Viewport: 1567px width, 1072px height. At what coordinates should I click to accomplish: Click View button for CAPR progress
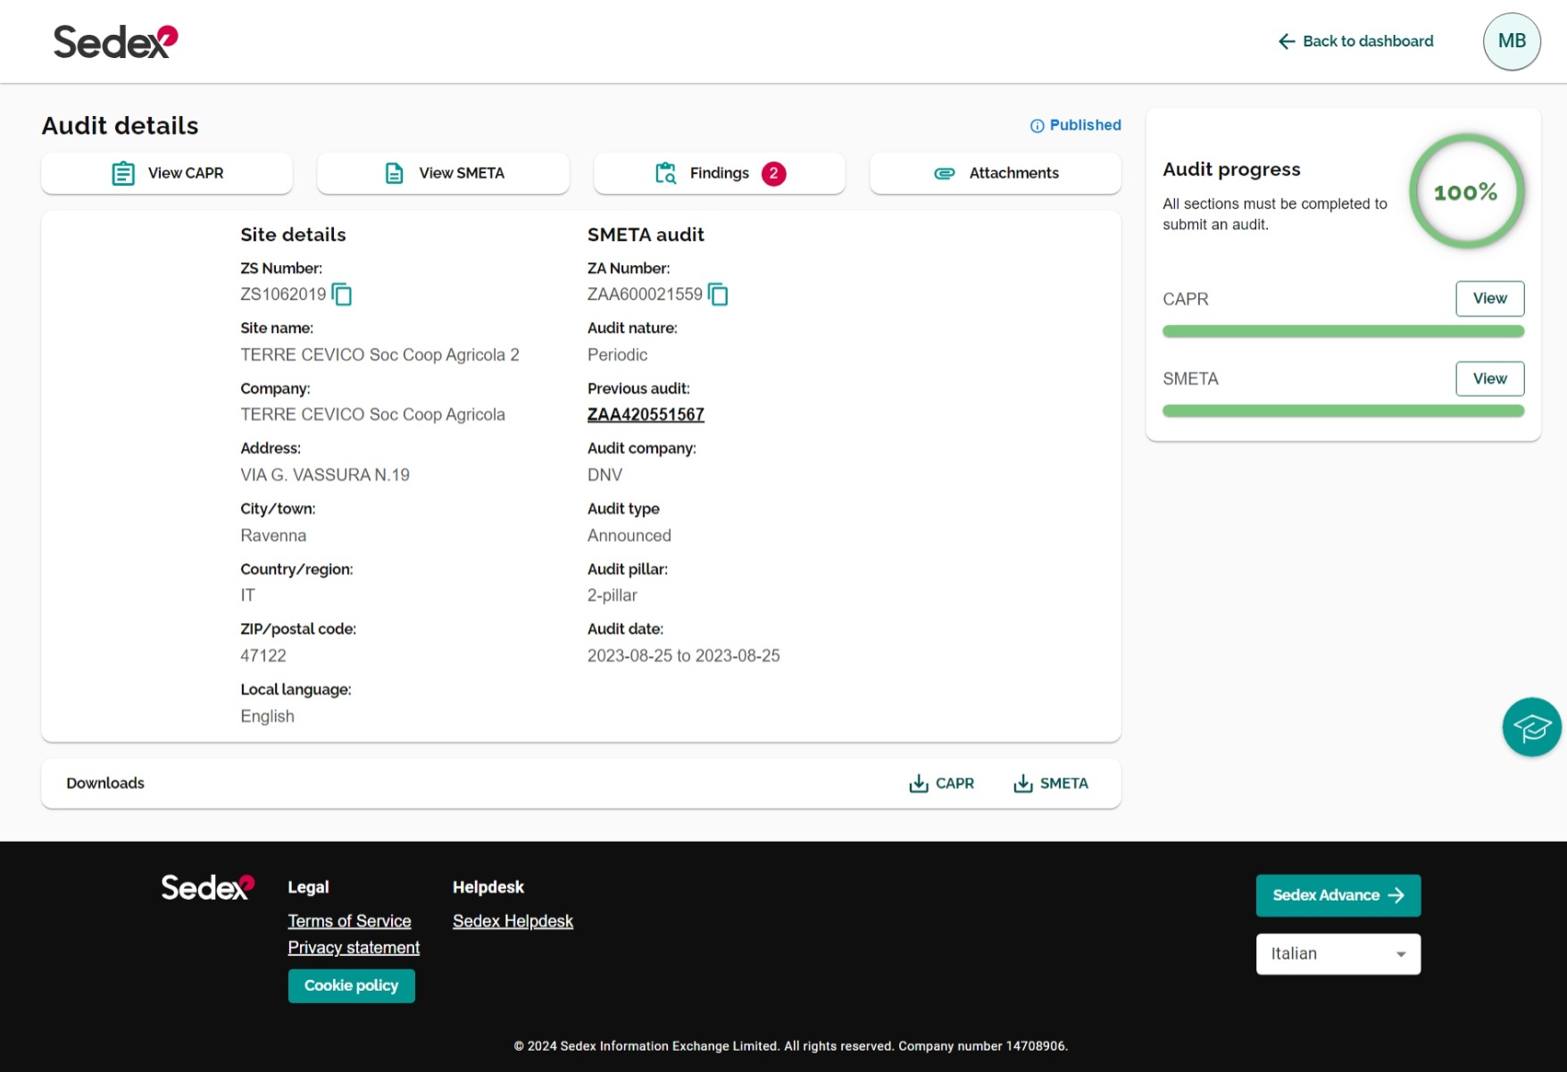[1489, 299]
